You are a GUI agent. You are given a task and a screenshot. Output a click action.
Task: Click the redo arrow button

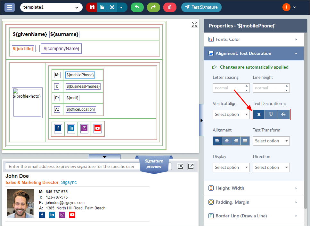tap(153, 7)
